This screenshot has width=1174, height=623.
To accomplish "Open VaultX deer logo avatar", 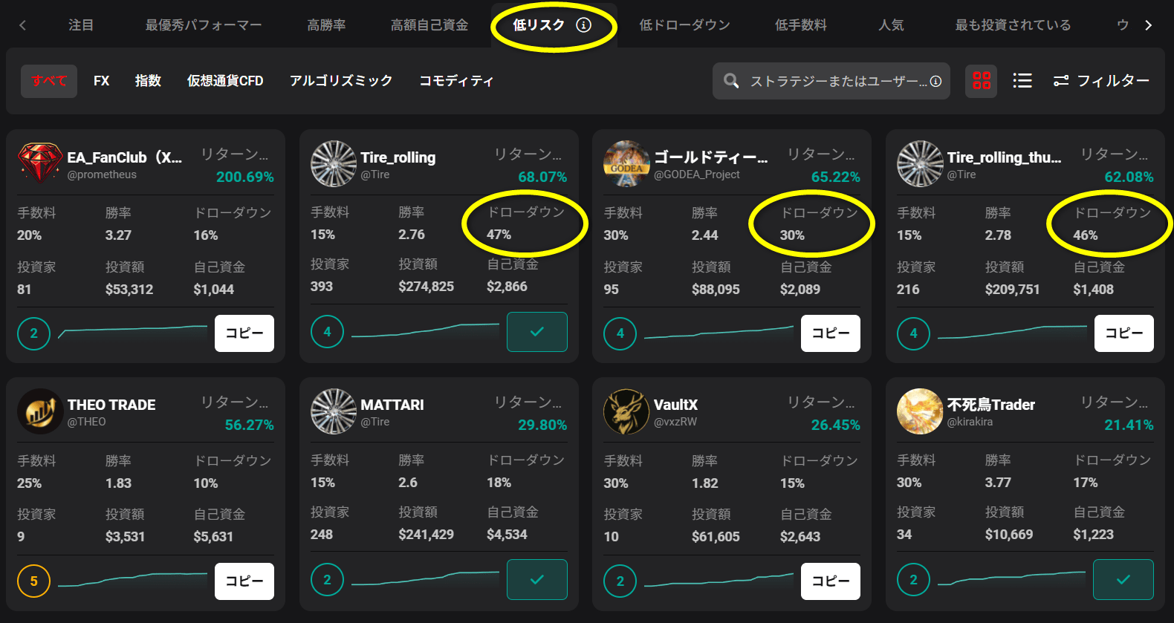I will point(626,411).
